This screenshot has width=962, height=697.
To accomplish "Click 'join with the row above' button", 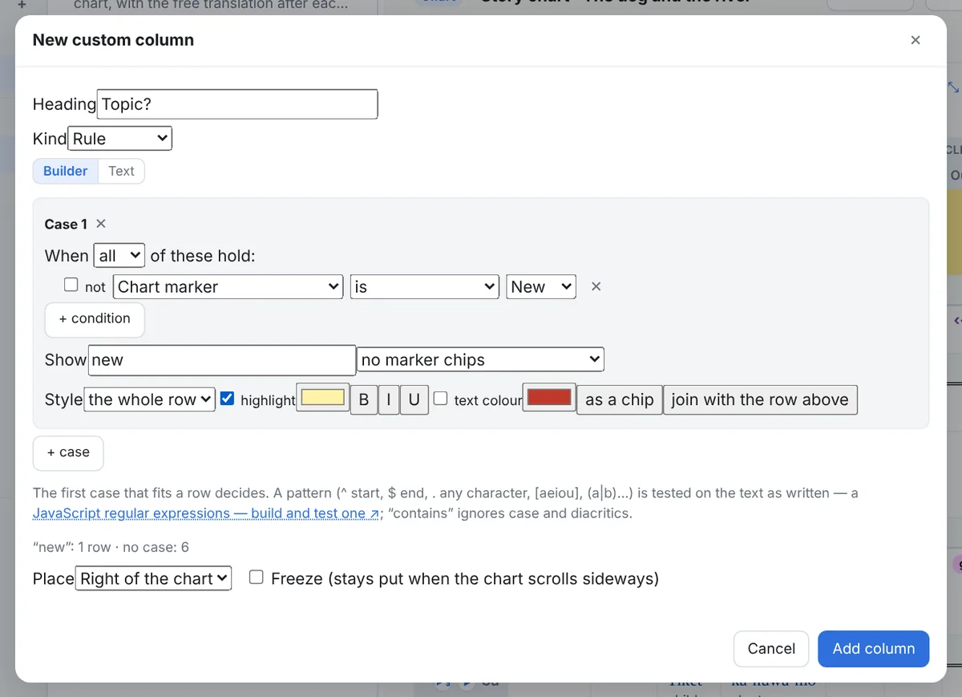I will pos(760,399).
